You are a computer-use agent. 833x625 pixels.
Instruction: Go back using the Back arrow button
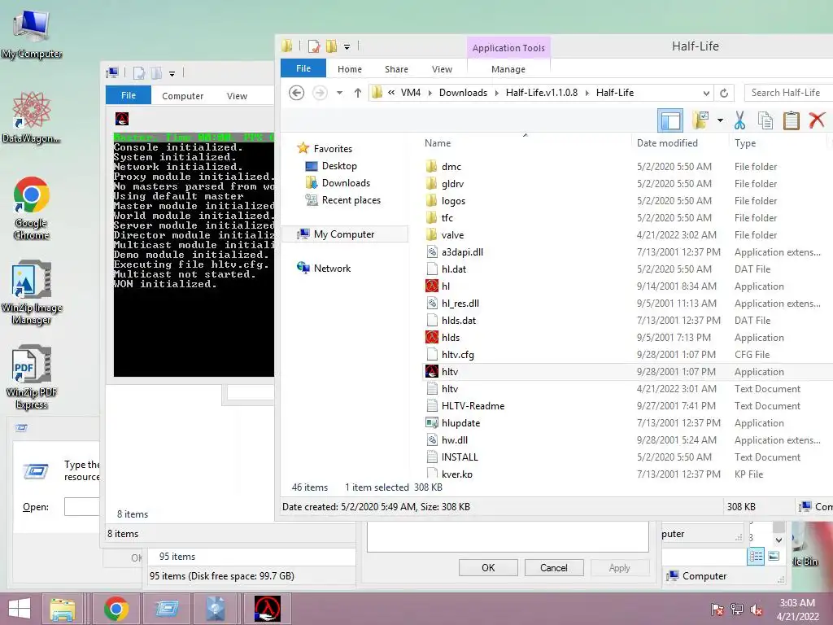tap(296, 93)
